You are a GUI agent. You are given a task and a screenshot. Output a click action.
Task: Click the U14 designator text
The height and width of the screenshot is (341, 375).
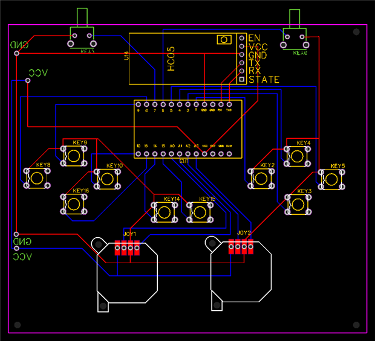pyautogui.click(x=126, y=56)
